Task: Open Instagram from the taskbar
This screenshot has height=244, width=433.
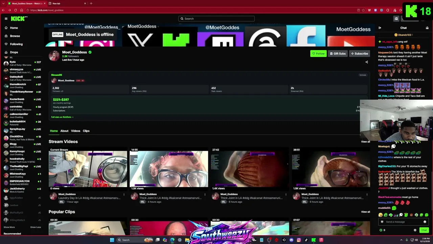Action: pyautogui.click(x=299, y=240)
